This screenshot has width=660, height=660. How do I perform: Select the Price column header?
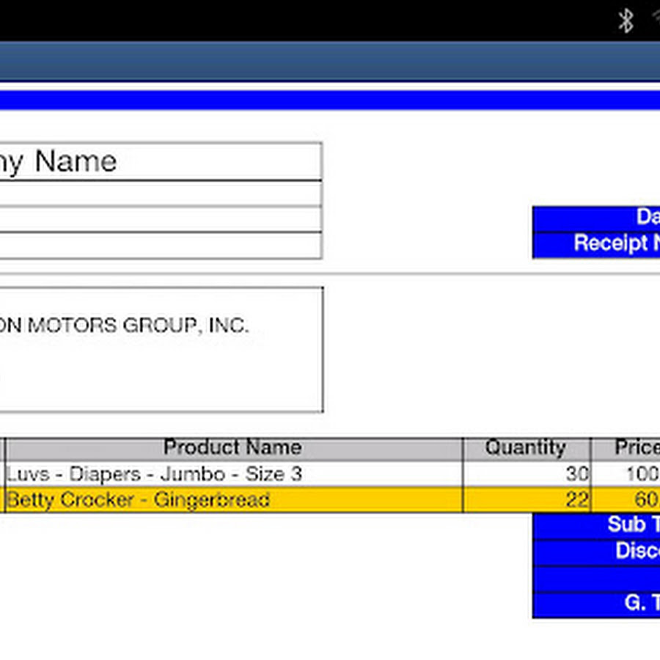pos(626,449)
